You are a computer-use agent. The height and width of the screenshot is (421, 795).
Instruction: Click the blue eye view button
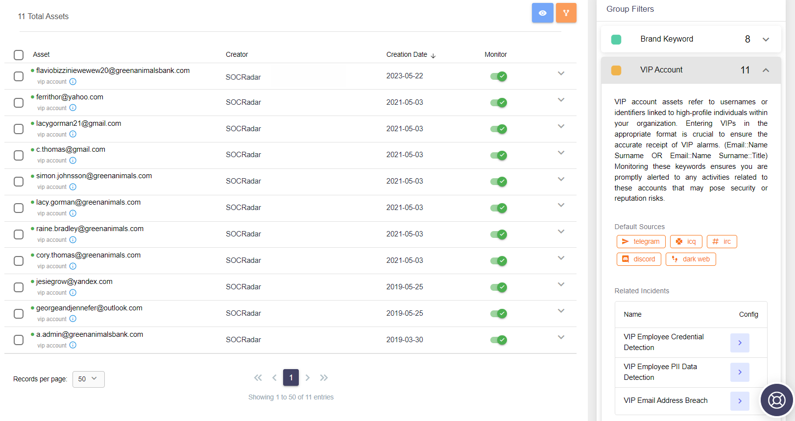point(543,13)
